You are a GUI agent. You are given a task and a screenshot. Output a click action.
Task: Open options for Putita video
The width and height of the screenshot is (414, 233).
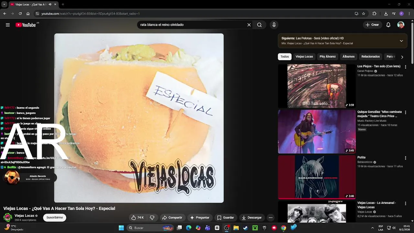[405, 158]
